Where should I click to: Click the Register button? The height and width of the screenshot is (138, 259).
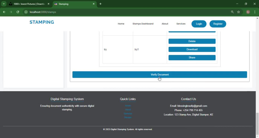(x=218, y=24)
